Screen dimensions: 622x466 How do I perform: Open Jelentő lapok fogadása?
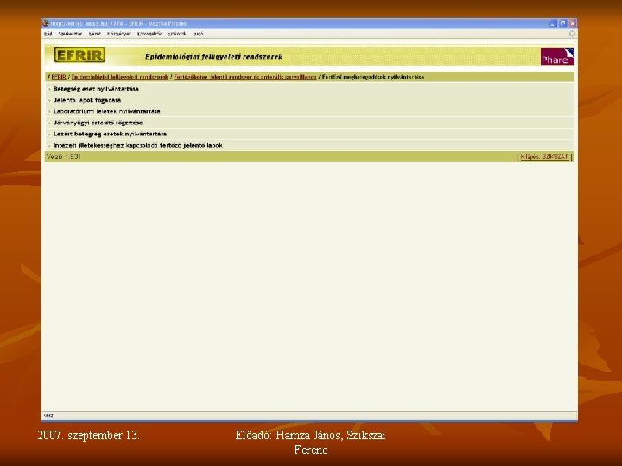tap(87, 100)
